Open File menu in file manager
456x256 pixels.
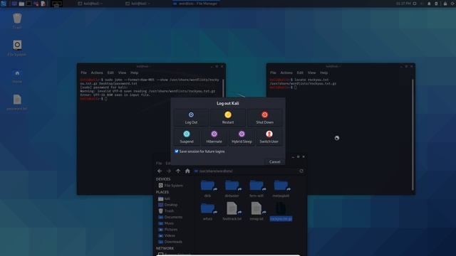point(159,163)
